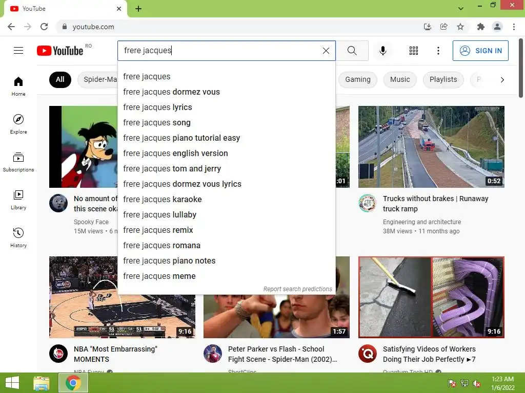This screenshot has width=525, height=393.
Task: Choose suggestion "frere jacques meme"
Action: click(226, 276)
